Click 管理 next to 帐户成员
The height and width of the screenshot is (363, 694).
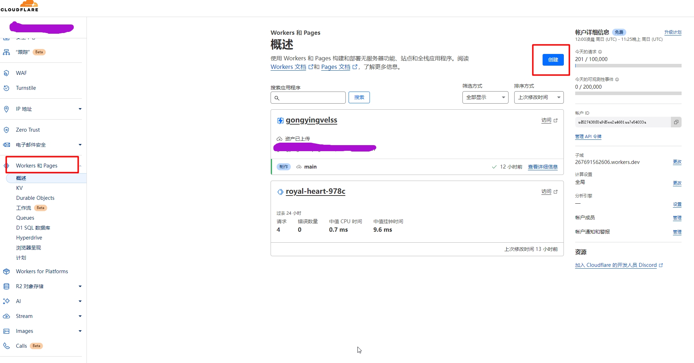(x=677, y=218)
